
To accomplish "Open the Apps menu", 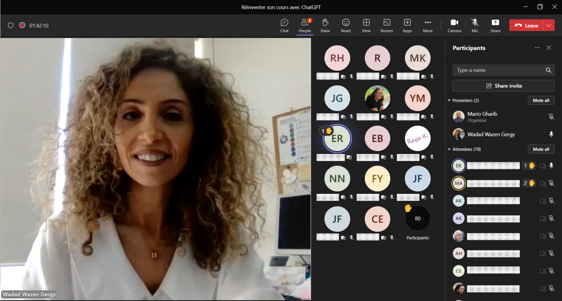I will 407,25.
